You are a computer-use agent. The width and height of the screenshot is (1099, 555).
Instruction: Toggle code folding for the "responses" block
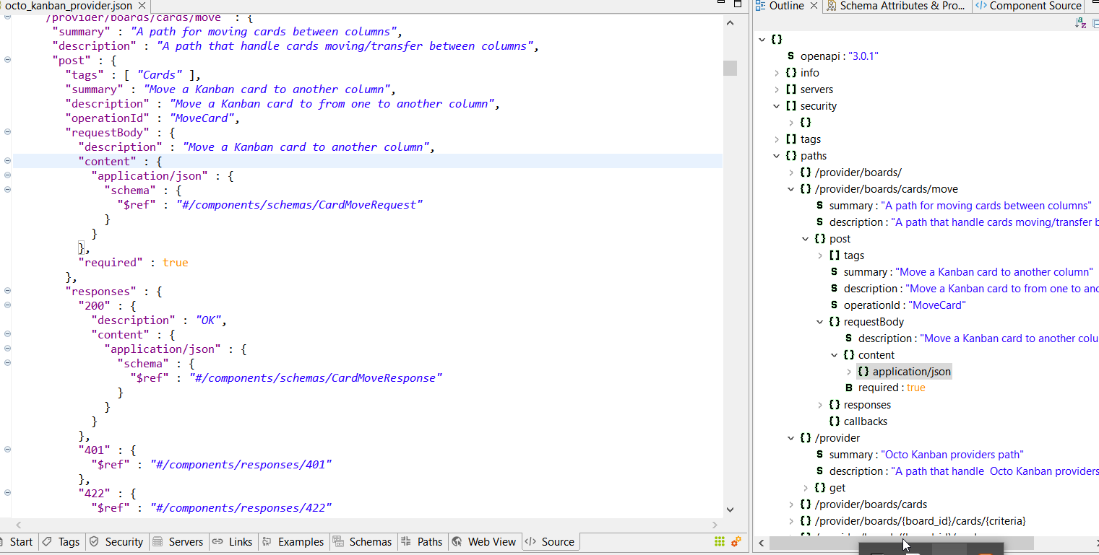7,291
